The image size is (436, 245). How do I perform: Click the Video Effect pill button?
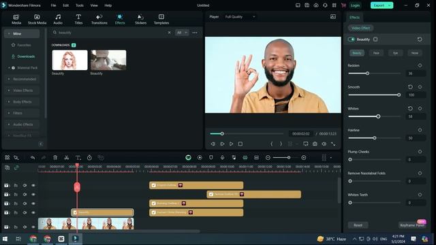click(360, 28)
